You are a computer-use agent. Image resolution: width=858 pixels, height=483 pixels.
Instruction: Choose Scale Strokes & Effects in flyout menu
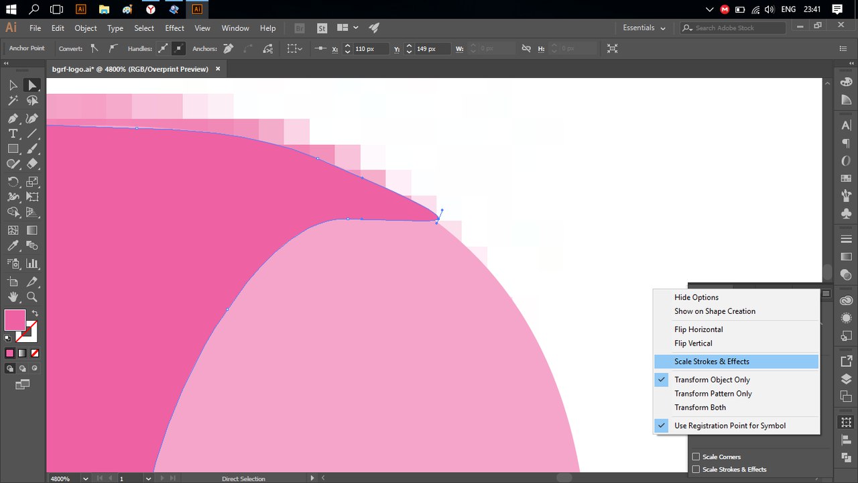736,362
